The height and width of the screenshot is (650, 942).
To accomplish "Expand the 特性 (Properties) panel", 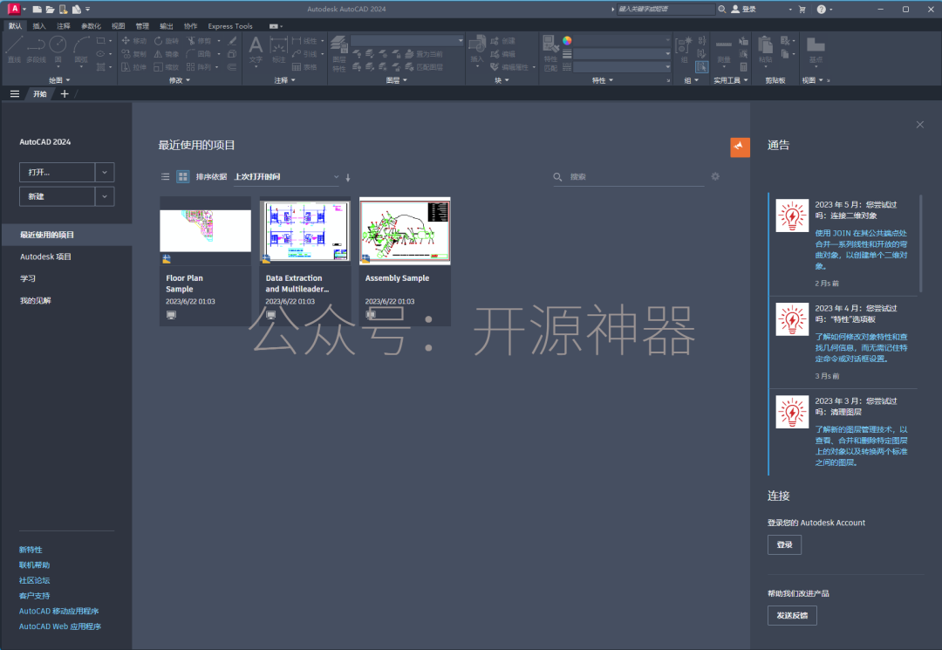I will [603, 80].
